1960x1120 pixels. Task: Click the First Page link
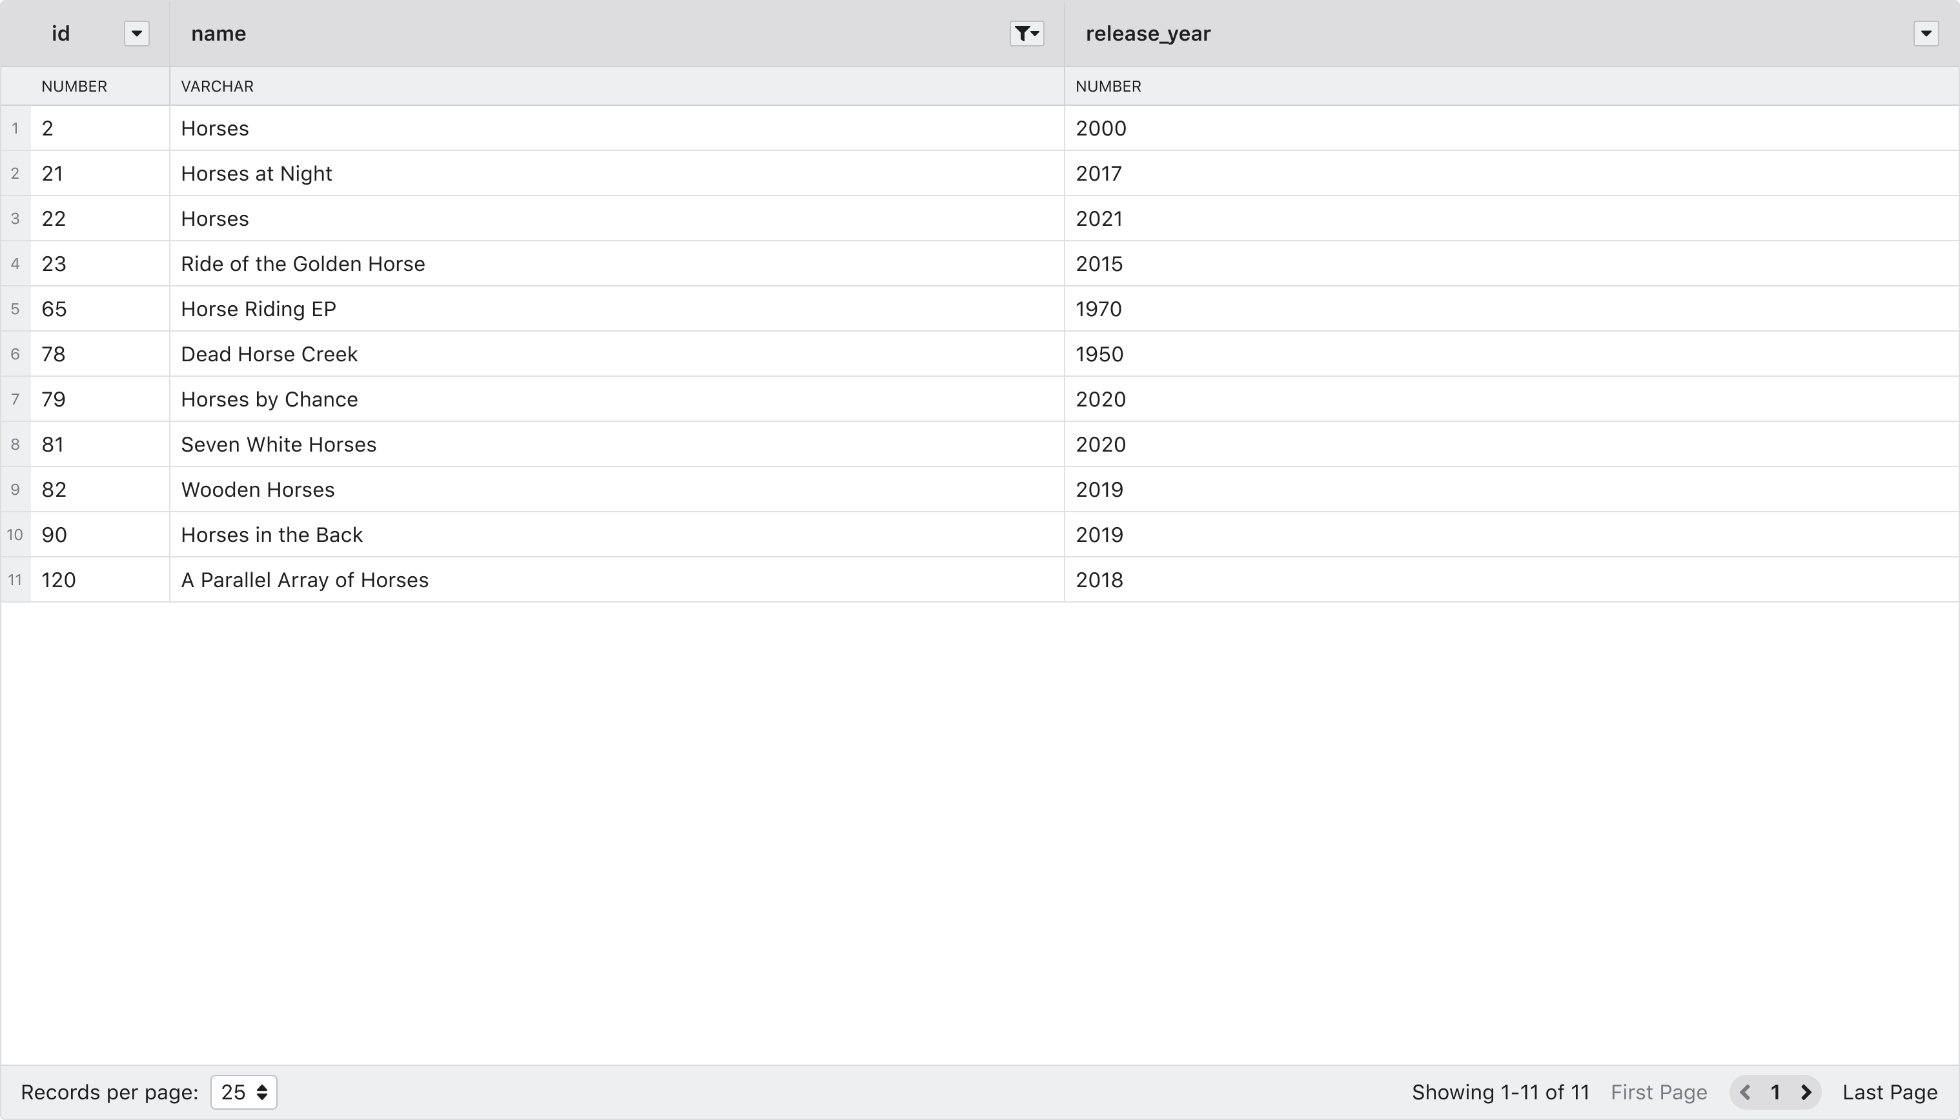[1659, 1092]
